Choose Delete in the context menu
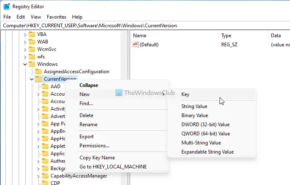The width and height of the screenshot is (290, 185). [117, 115]
